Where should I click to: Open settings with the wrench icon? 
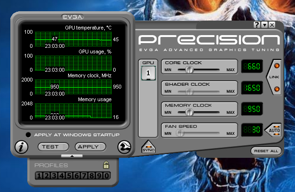(124, 147)
